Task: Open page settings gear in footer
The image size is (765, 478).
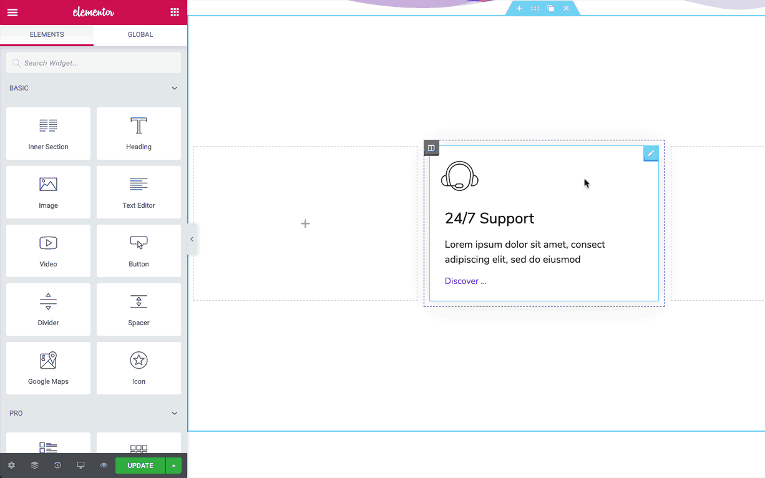Action: tap(11, 466)
